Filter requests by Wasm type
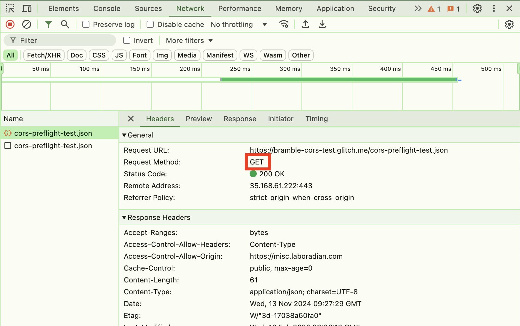Screen dimensions: 520x326 [273, 55]
